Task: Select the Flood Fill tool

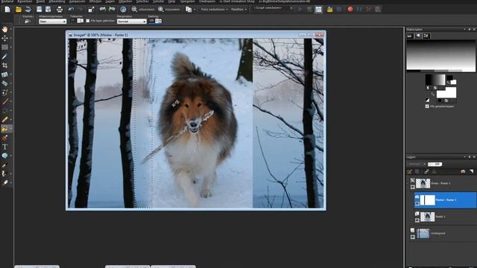Action: pos(5,129)
